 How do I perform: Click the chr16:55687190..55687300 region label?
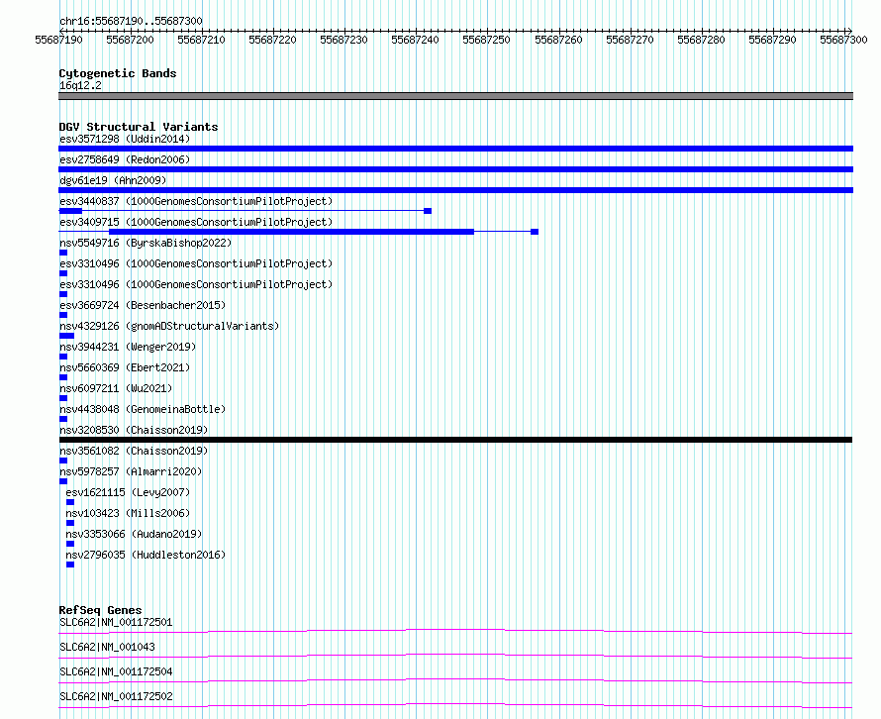131,21
